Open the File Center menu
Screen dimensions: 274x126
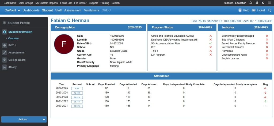point(80,3)
